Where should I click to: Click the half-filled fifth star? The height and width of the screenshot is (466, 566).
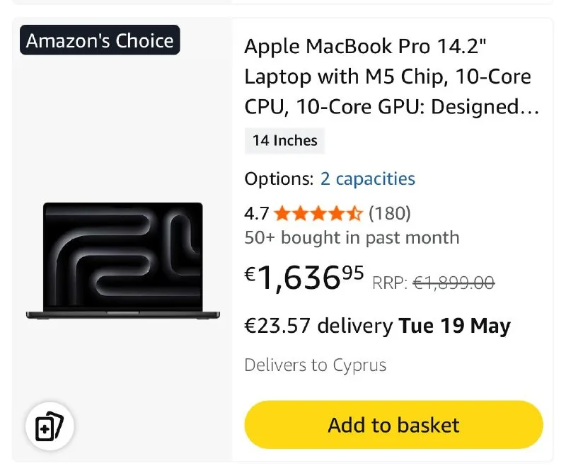pyautogui.click(x=354, y=213)
